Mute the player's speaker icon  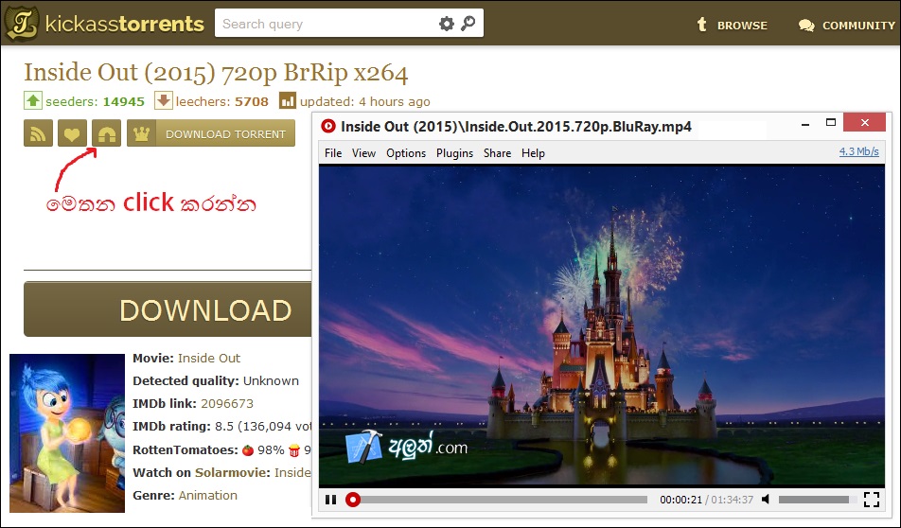pyautogui.click(x=766, y=500)
